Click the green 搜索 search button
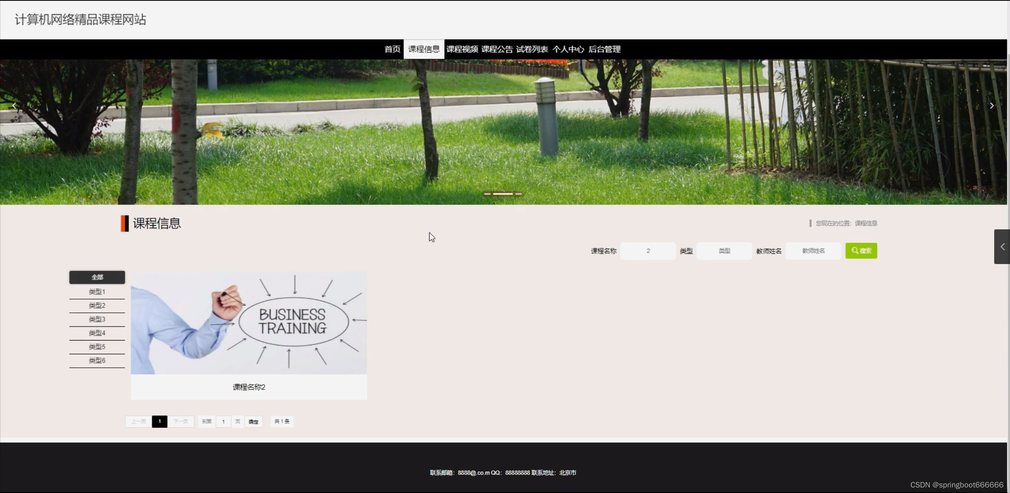 click(x=861, y=251)
